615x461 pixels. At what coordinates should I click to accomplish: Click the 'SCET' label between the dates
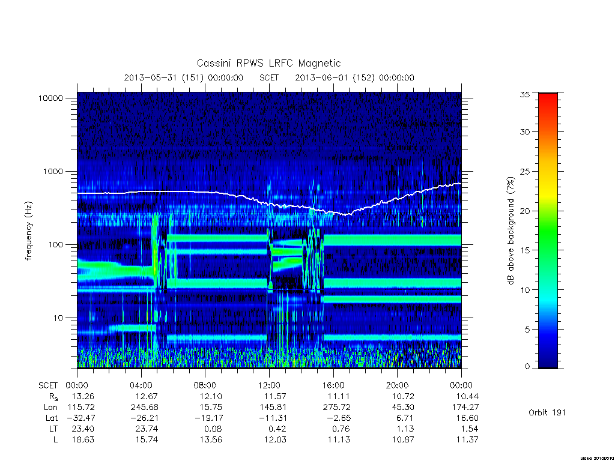[x=269, y=77]
